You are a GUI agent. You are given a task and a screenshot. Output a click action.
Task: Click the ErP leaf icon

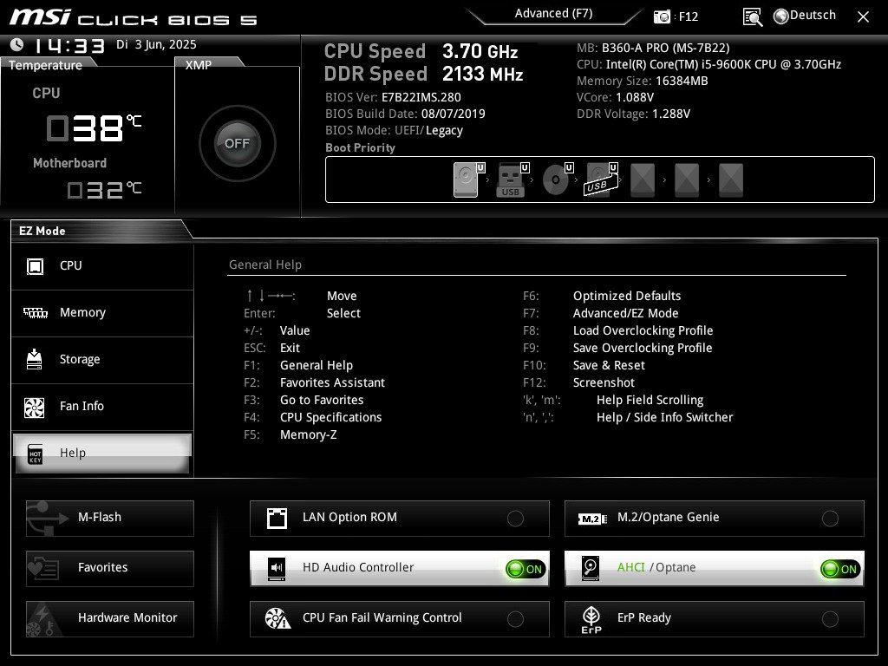point(591,619)
